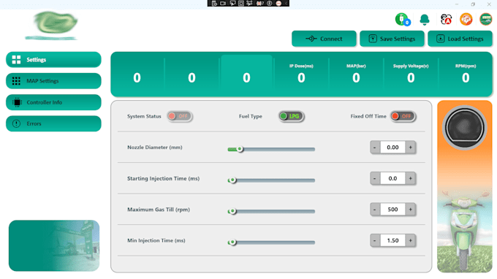The image size is (497, 279).
Task: Click the Errors exclamation icon
Action: (16, 123)
